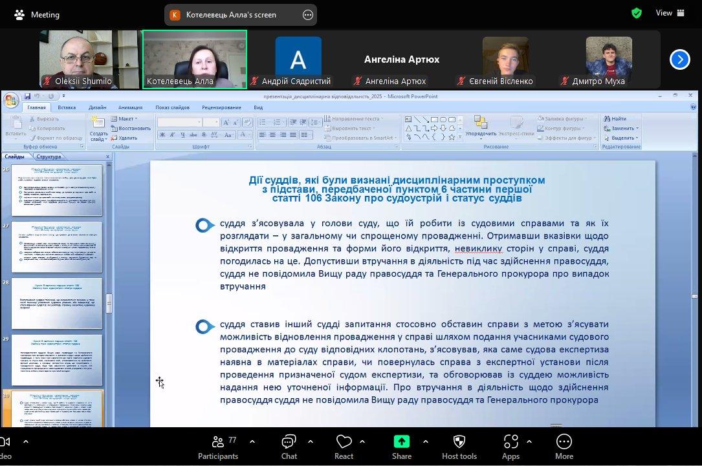Toggle Justify alignment button

pyautogui.click(x=293, y=134)
